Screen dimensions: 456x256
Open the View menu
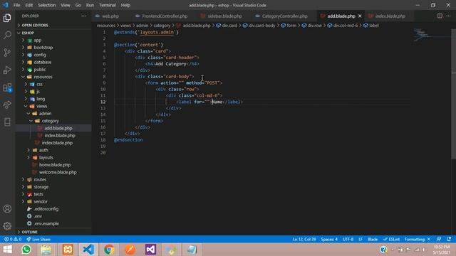(x=65, y=5)
